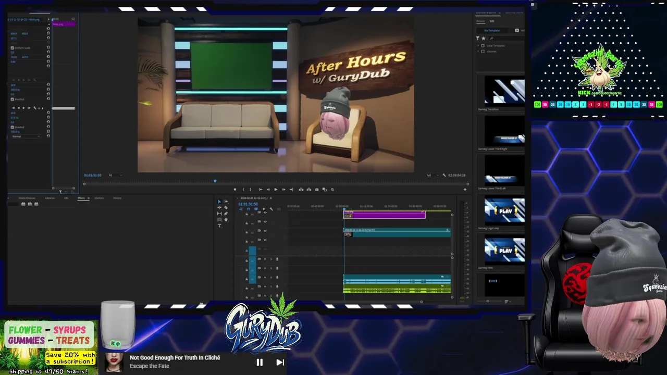Toggle timeline Snap magnet icon
667x375 pixels.
coord(249,209)
